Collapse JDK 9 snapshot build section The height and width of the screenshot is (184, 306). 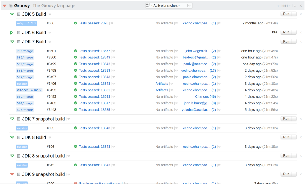click(12, 174)
